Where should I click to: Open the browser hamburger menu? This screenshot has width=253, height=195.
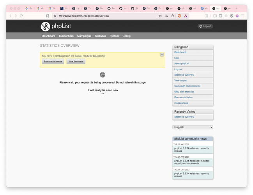coord(242,16)
